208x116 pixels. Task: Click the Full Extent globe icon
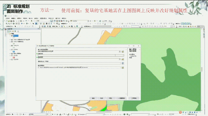click(14, 23)
